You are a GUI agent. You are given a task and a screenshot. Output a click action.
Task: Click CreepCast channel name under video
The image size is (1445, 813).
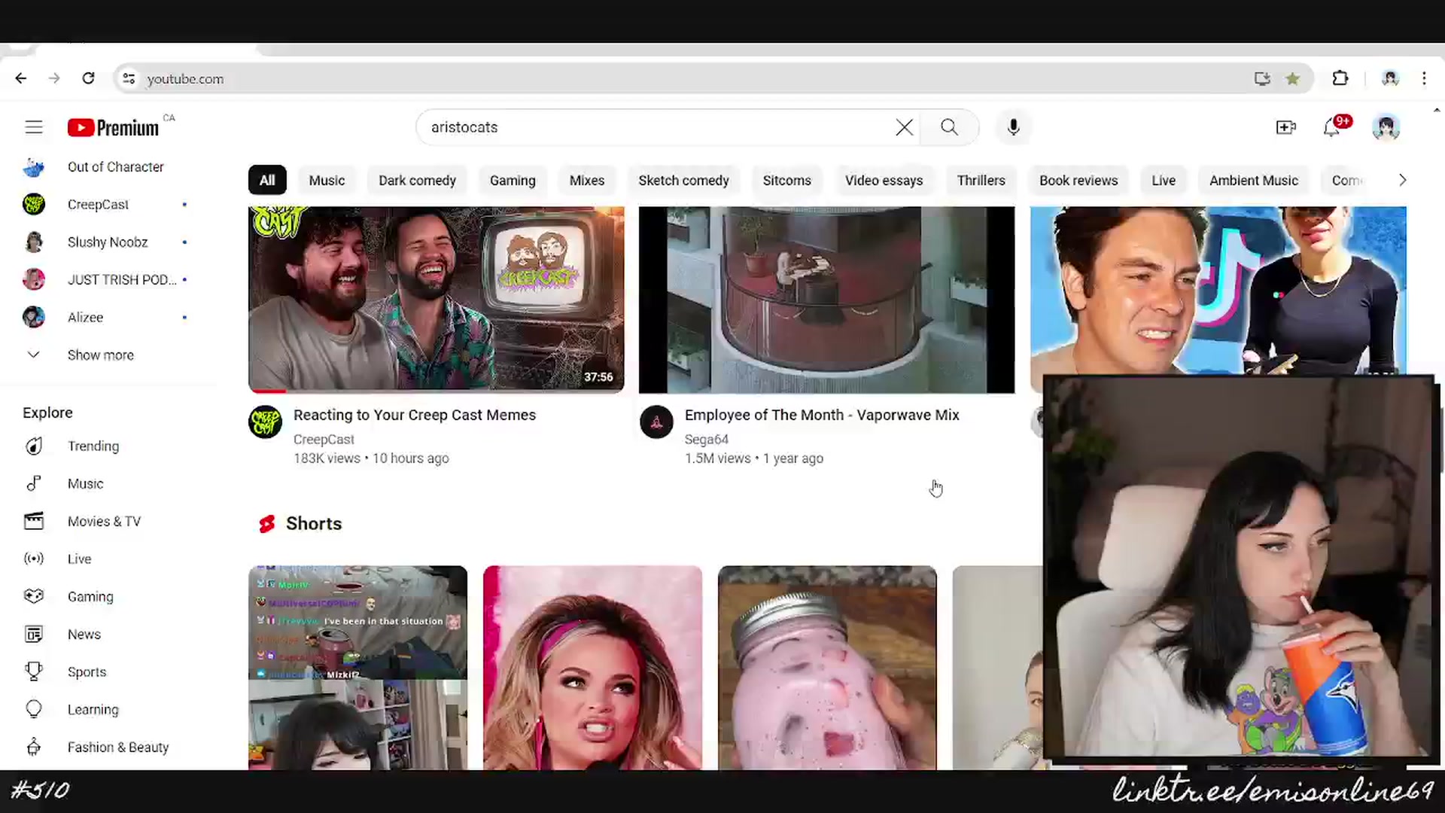(x=324, y=440)
